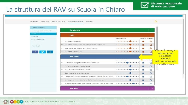This screenshot has height=105, width=188.
Task: Select the Autovalutazione tab in top navigation
Action: click(76, 21)
